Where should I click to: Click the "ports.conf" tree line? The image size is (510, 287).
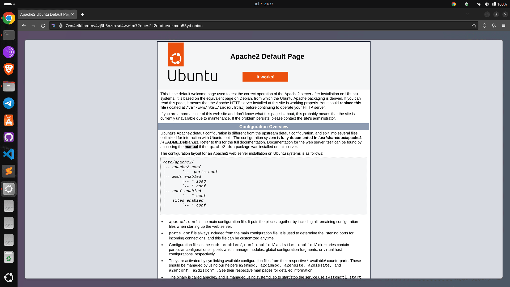(x=206, y=172)
